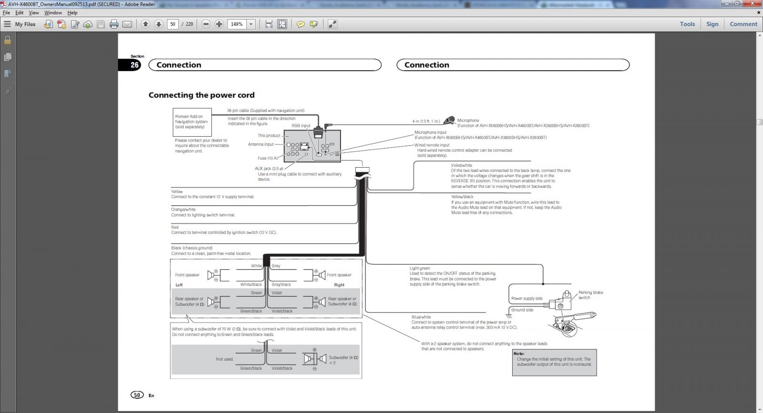763x413 pixels.
Task: Click the 'Note:' box about subwoofer output
Action: click(x=554, y=363)
